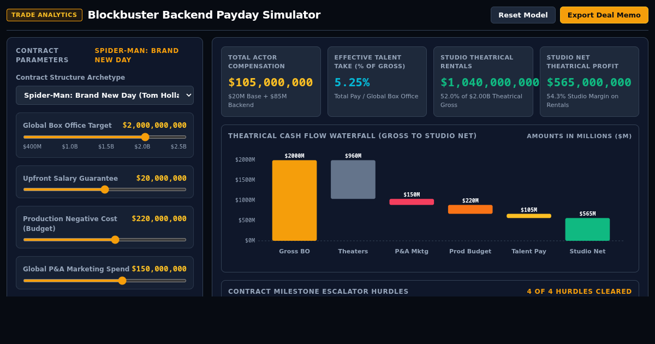Click the $150,000,000 marketing spend value
Screen dimensions: 655x344
tap(159, 269)
